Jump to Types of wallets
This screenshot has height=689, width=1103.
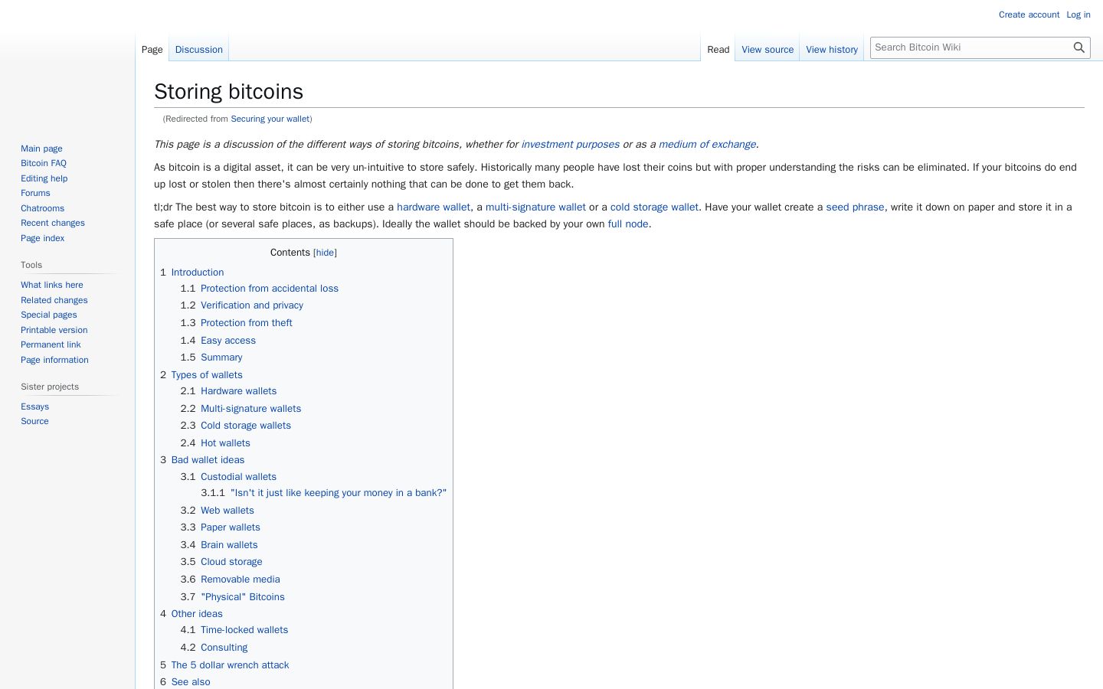point(207,374)
